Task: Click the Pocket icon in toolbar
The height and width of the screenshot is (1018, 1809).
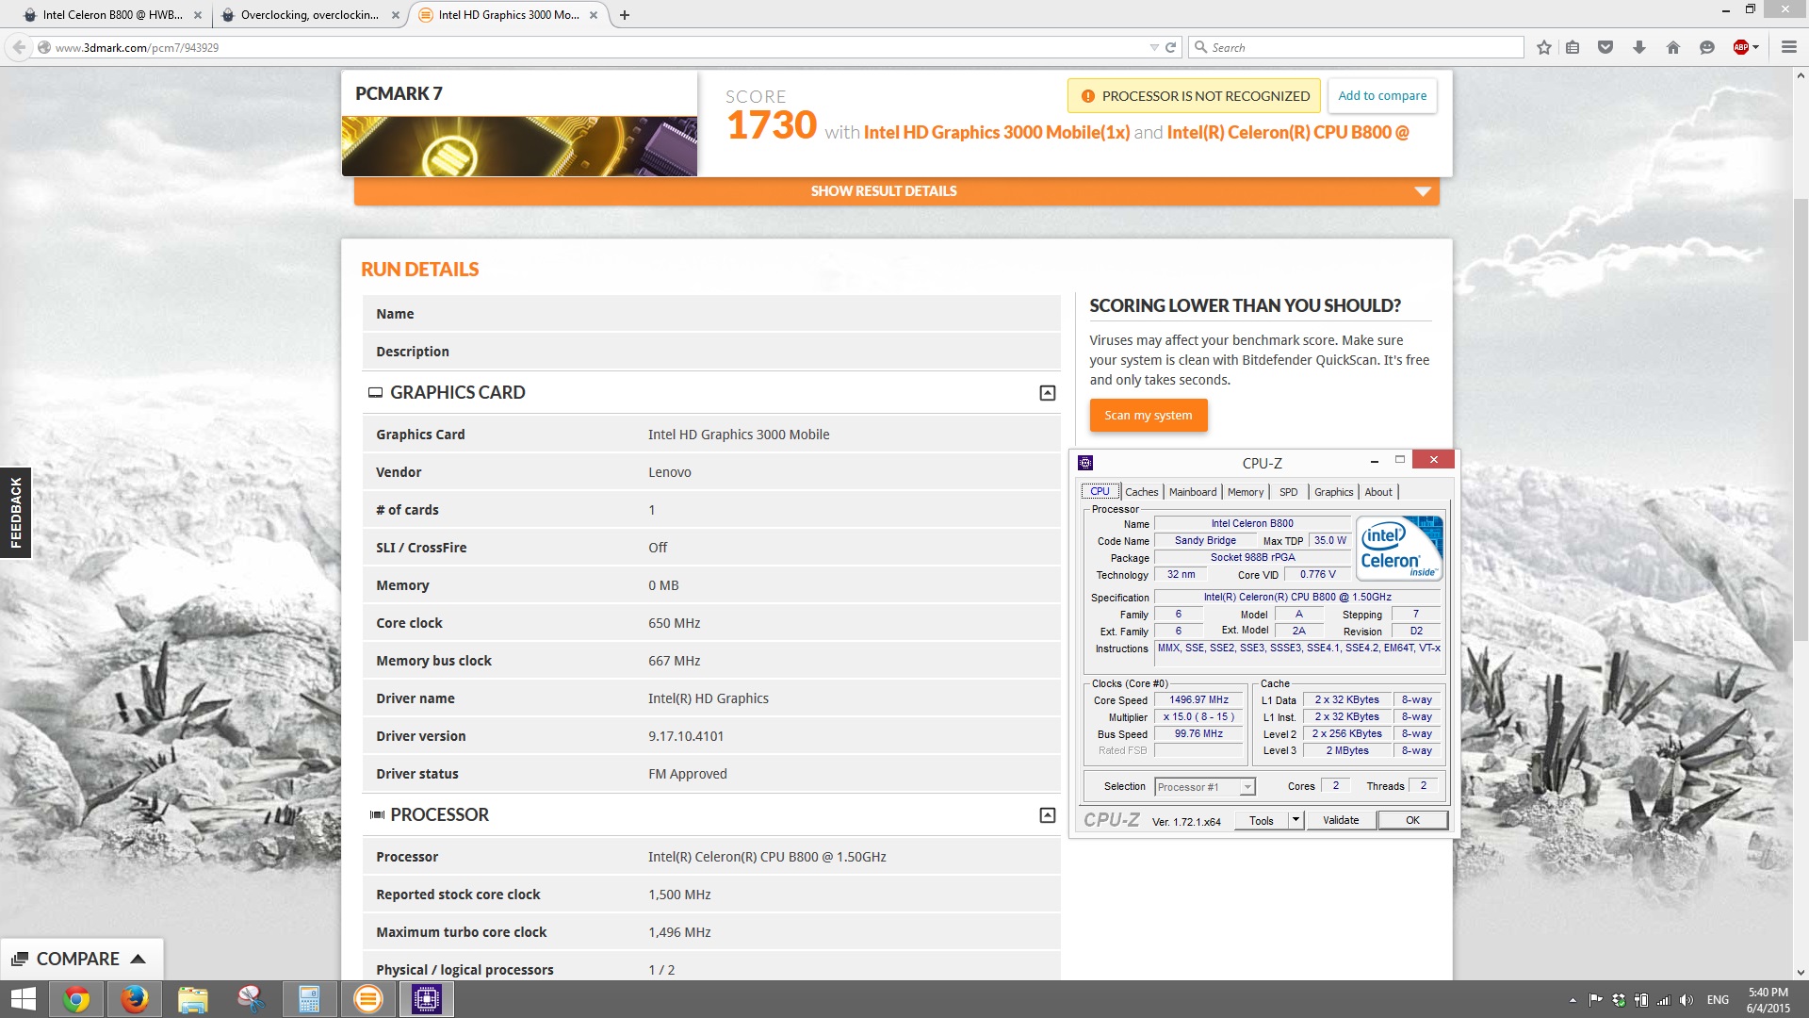Action: tap(1605, 47)
